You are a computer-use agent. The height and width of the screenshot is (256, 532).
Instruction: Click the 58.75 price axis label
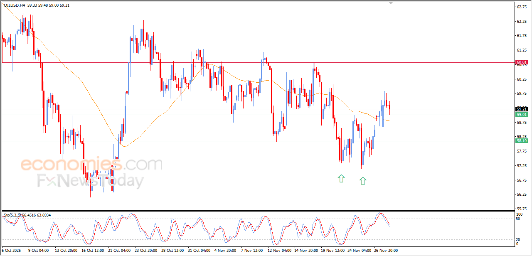[522, 123]
